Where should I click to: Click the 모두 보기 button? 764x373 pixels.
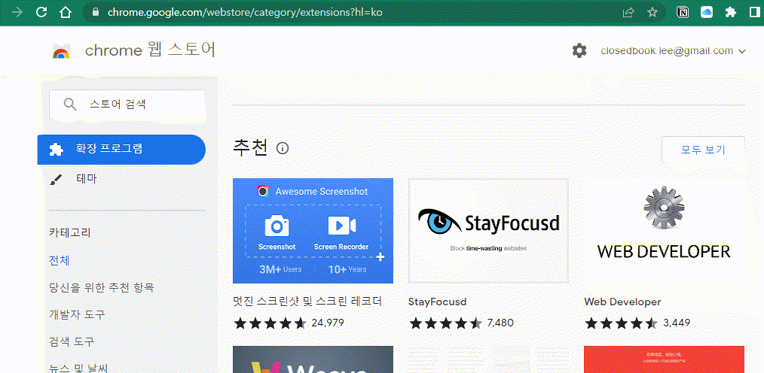pos(703,150)
